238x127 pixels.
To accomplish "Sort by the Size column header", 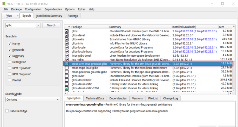I will coord(225,27).
